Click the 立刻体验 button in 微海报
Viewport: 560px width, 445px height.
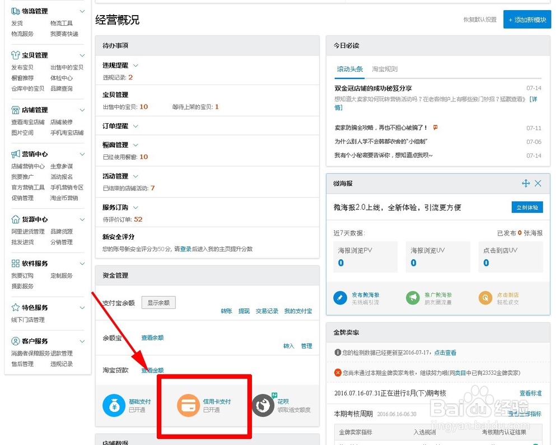click(526, 207)
